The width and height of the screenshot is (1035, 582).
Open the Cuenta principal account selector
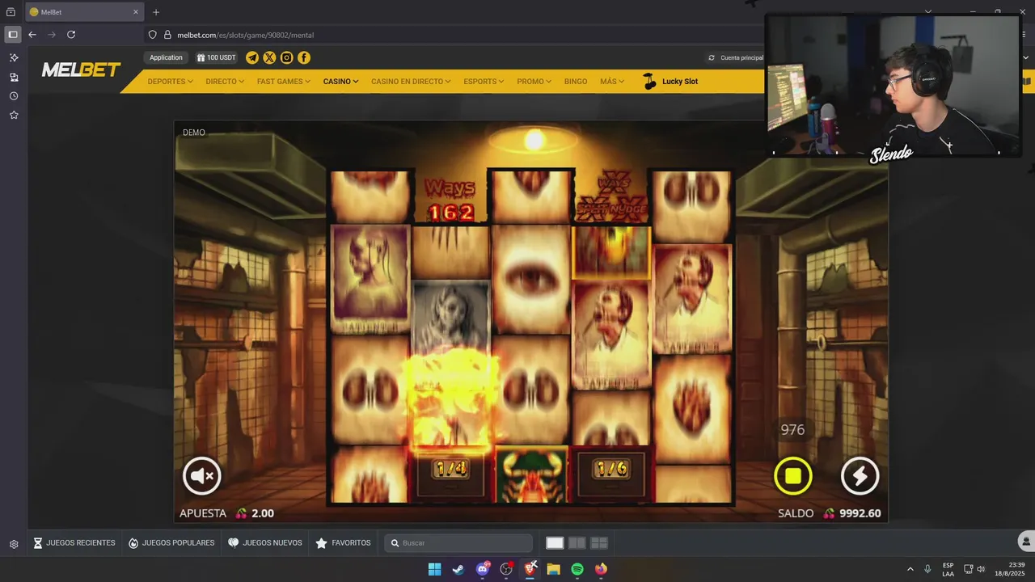coord(736,58)
